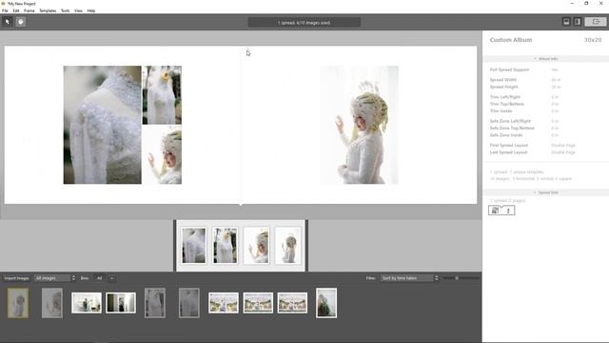Select the round tool beside the pointer
The height and width of the screenshot is (343, 609).
(21, 22)
